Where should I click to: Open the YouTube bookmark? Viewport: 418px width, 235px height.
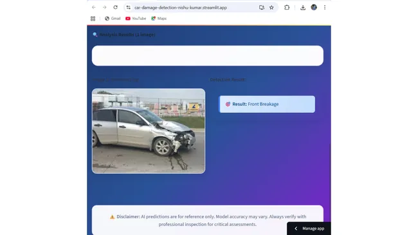[x=136, y=19]
